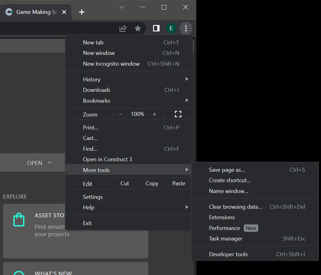Image resolution: width=321 pixels, height=275 pixels.
Task: Decrease zoom with the minus button
Action: (120, 114)
